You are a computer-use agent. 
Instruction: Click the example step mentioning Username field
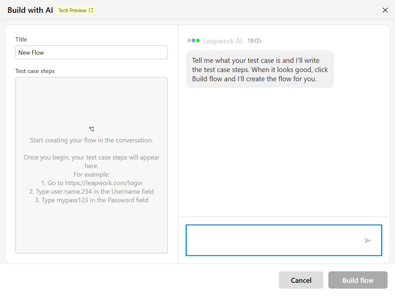(x=92, y=191)
